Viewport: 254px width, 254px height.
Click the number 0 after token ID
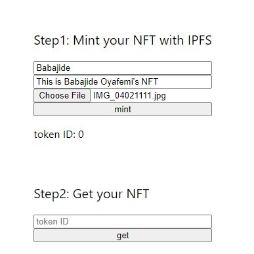(x=81, y=135)
